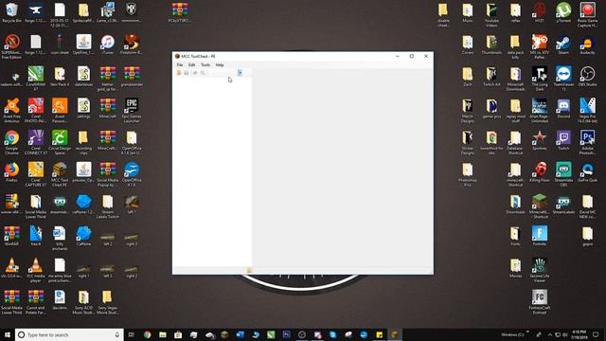Open the Skin Pack 4 desktop folder
Viewport: 606px width, 341px height.
coord(60,77)
